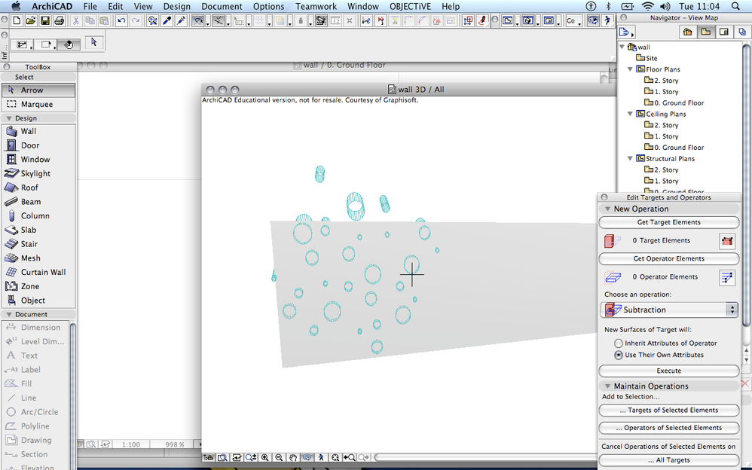
Task: Select the syringe inject parameters icon
Action: pyautogui.click(x=181, y=20)
